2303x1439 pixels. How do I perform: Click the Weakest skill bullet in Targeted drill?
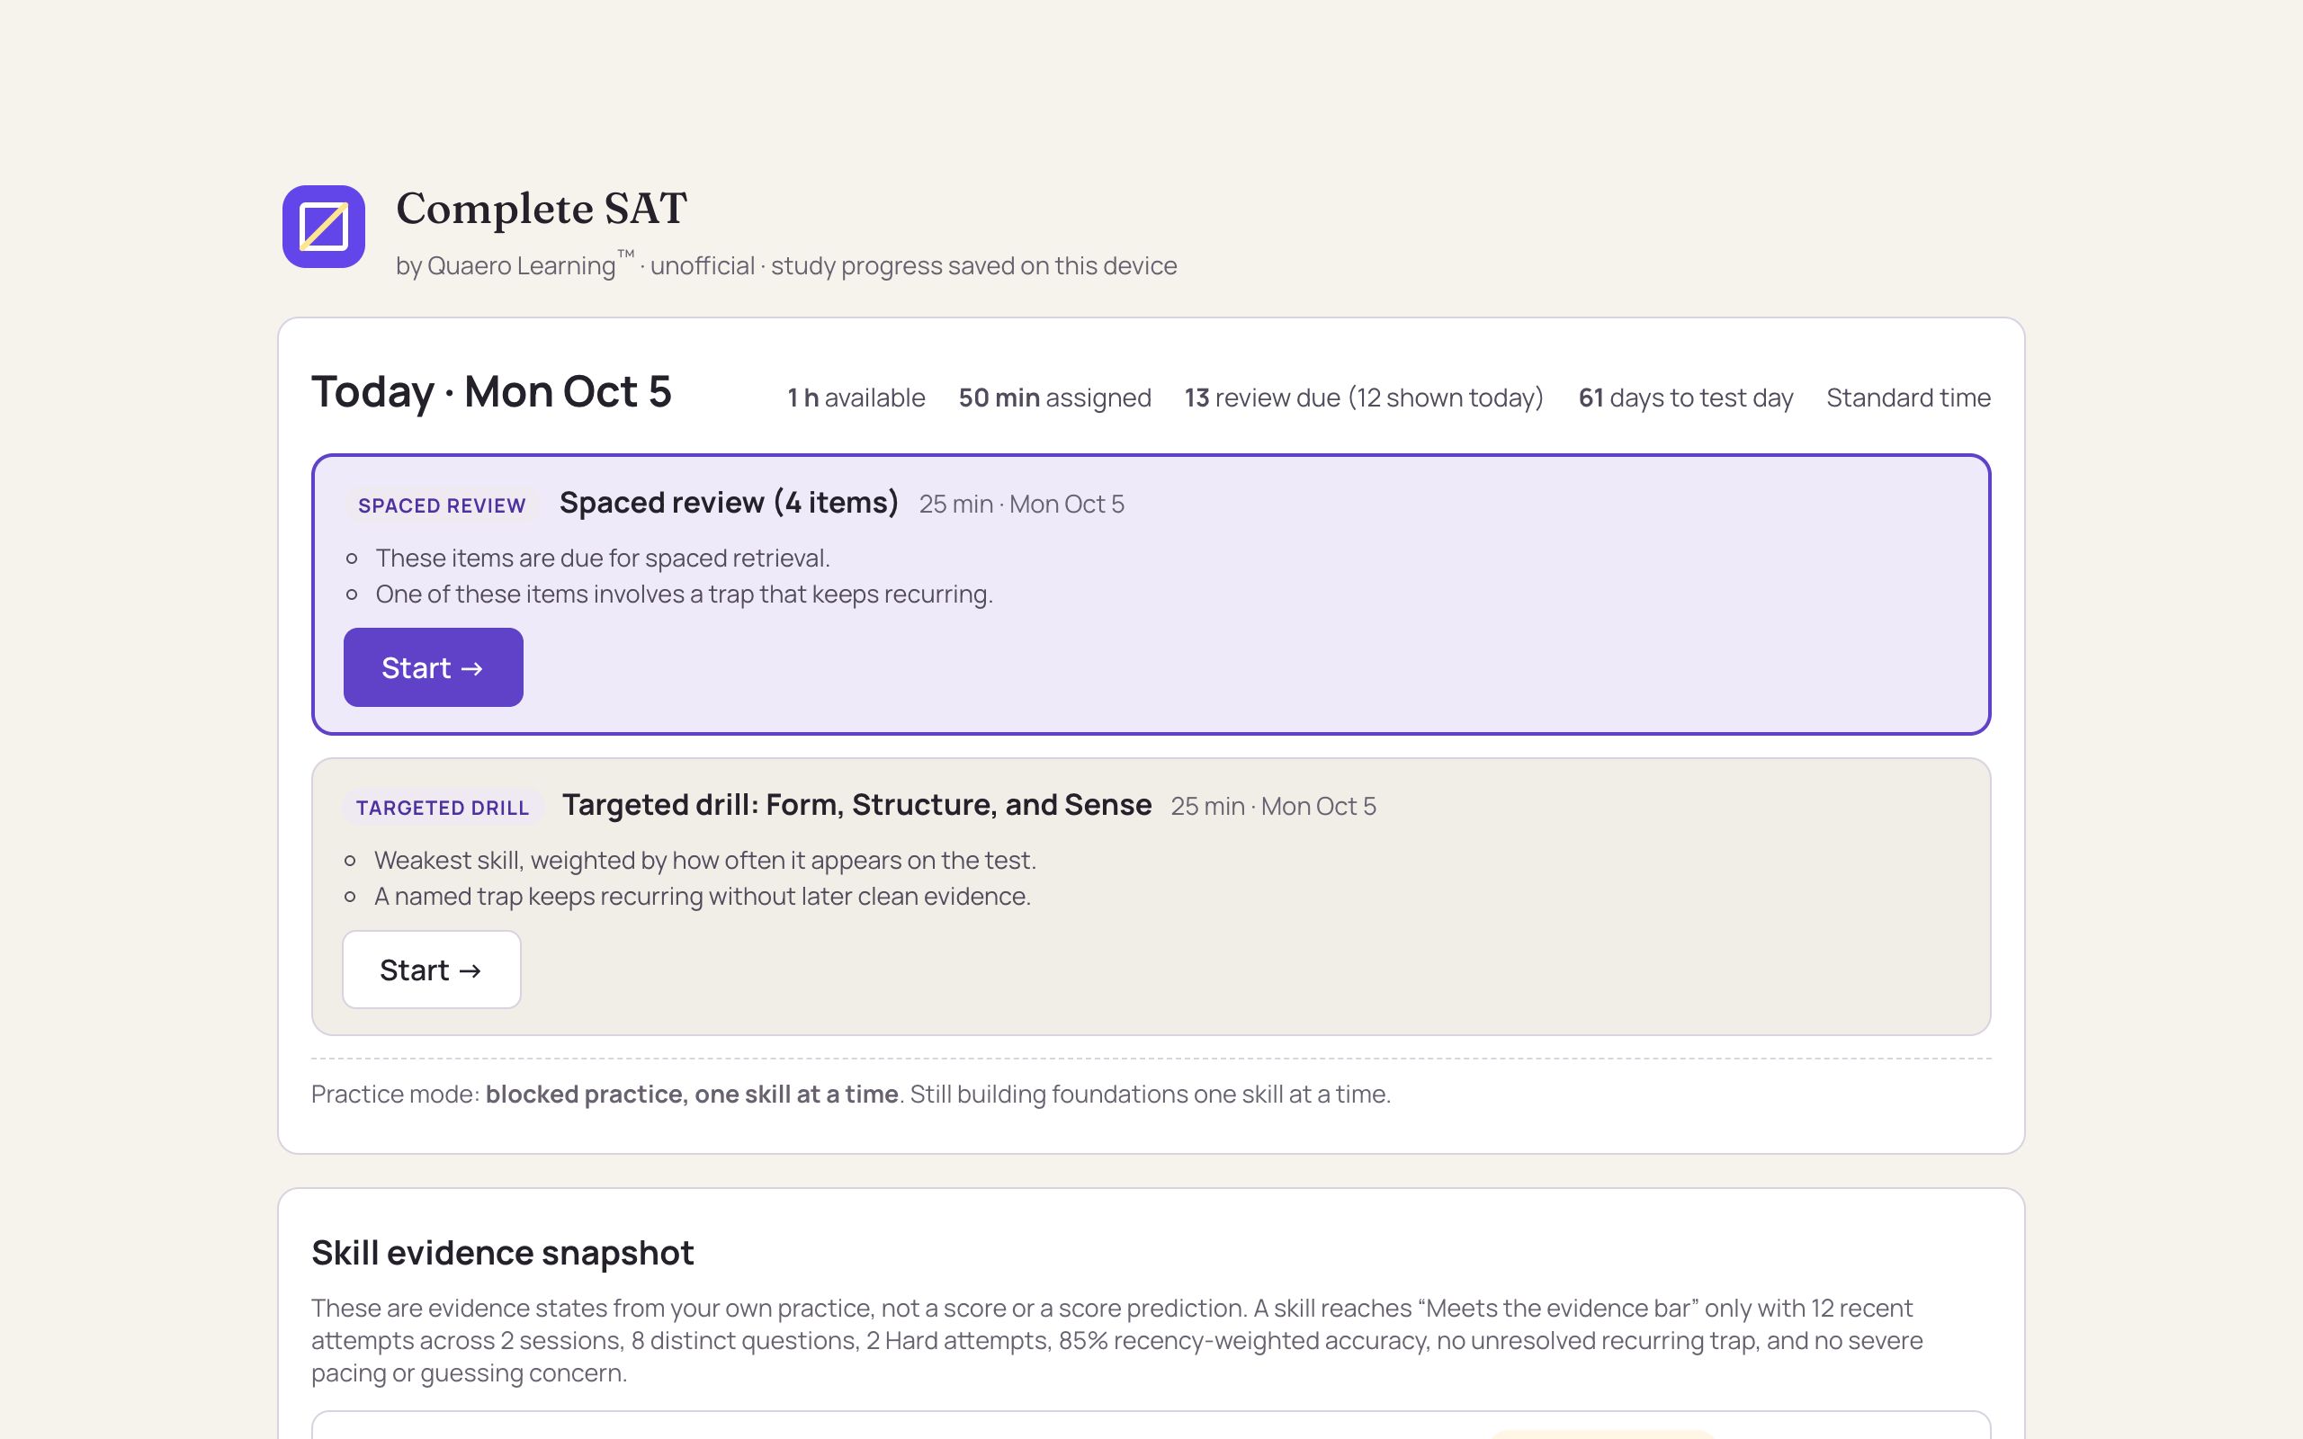[705, 861]
